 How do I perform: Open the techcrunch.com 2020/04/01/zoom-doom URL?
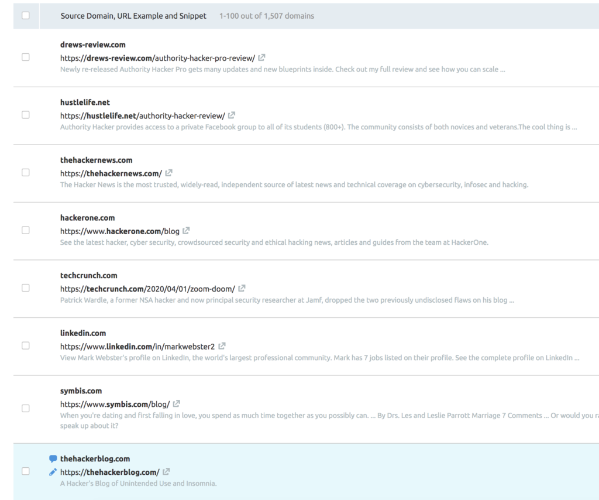point(147,289)
